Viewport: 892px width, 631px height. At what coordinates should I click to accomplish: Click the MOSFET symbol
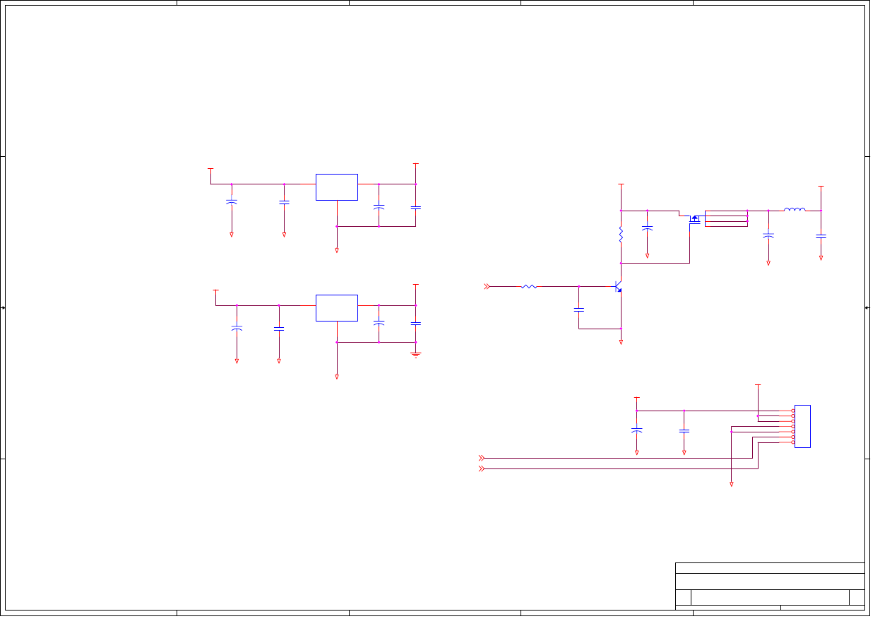[694, 219]
